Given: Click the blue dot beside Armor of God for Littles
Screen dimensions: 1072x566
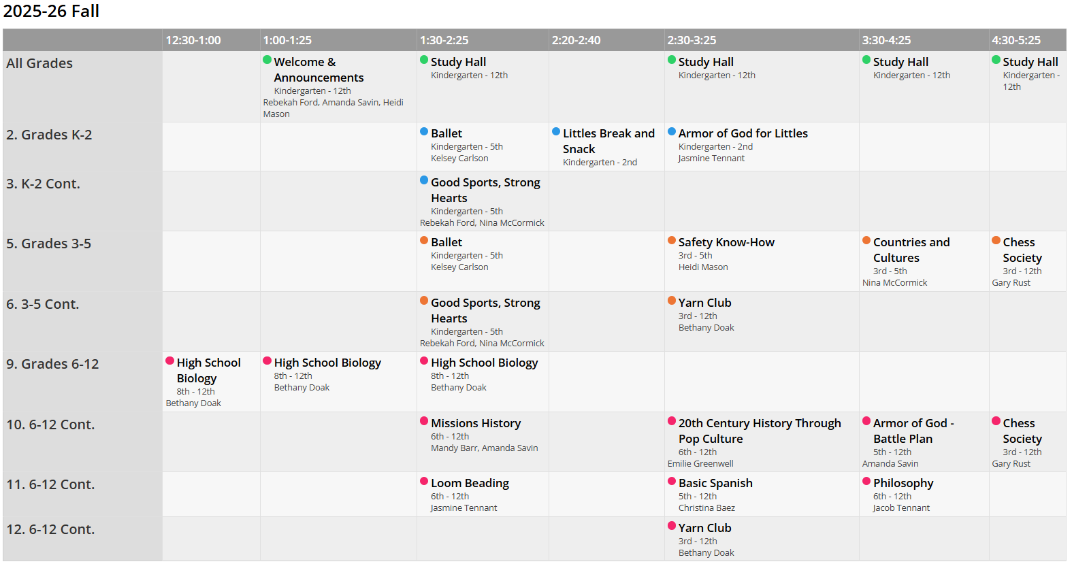Looking at the screenshot, I should (x=672, y=131).
